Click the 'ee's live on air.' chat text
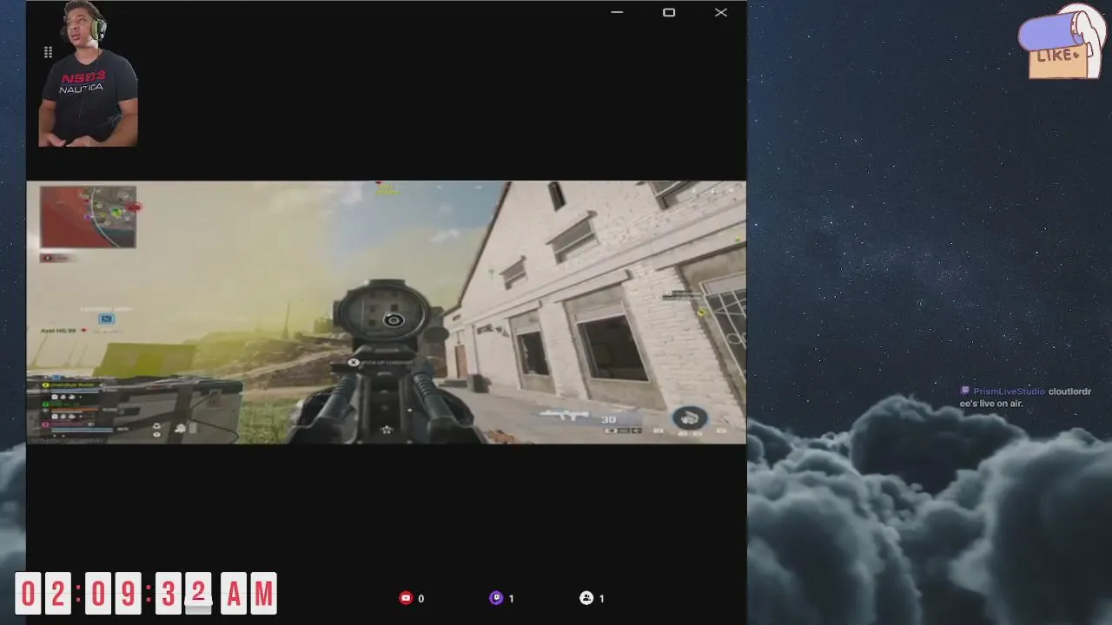 pyautogui.click(x=991, y=404)
